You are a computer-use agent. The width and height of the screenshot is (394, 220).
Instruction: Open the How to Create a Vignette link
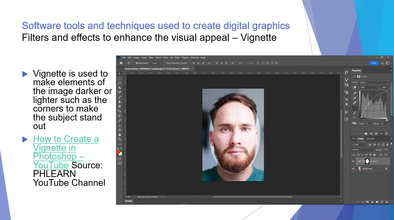66,152
